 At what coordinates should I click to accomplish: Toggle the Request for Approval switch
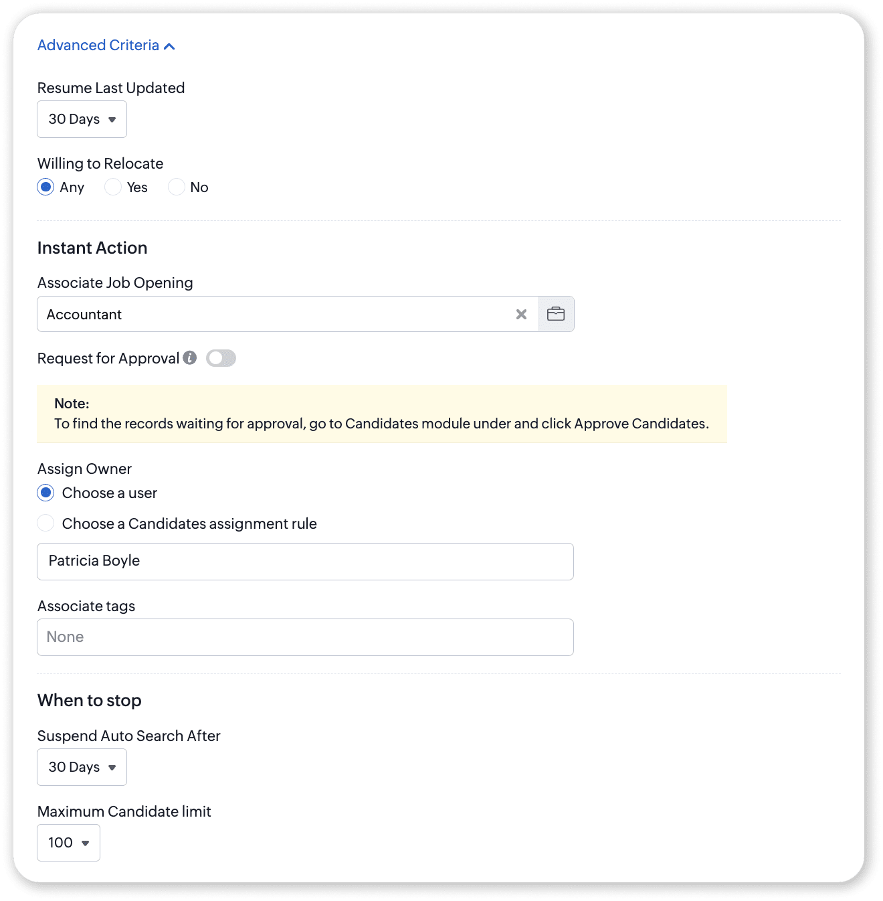tap(221, 358)
